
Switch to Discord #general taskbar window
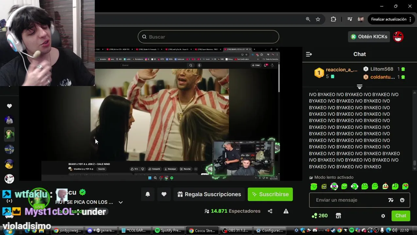101,230
